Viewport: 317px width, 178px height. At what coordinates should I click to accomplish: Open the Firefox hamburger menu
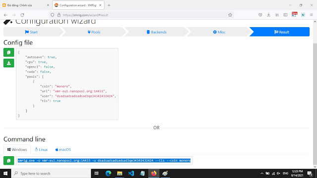click(312, 15)
